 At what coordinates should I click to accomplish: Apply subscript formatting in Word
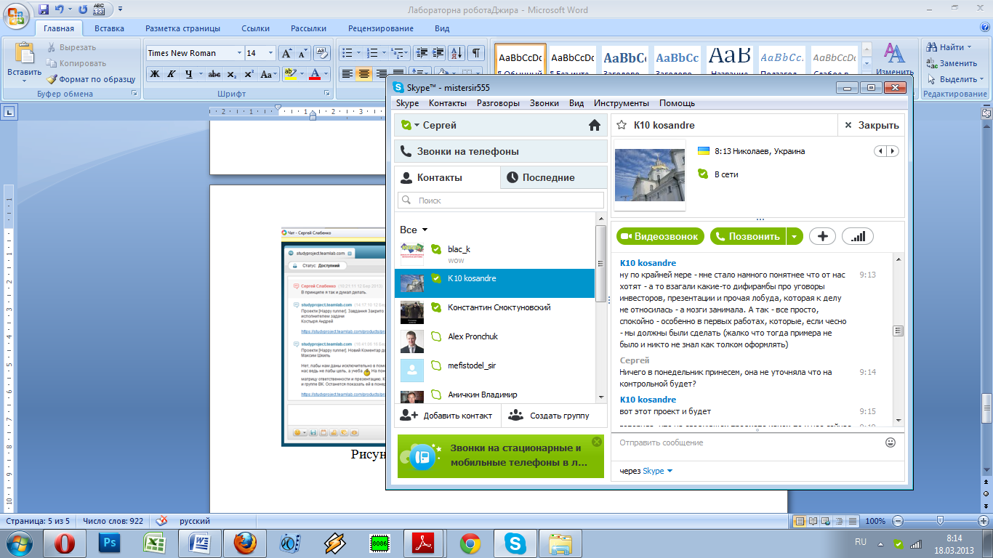click(x=231, y=74)
